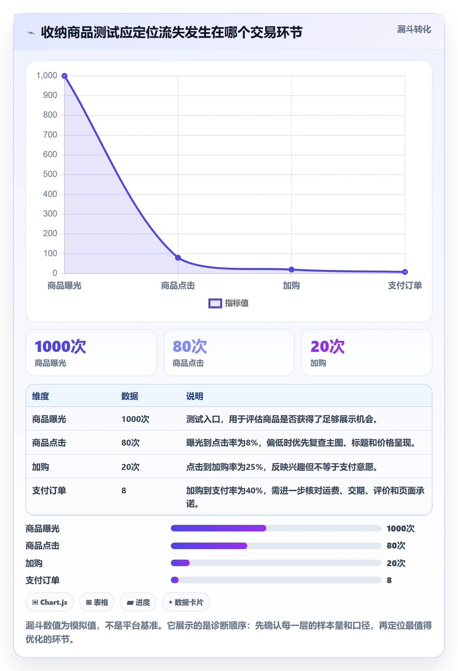458x671 pixels.
Task: Select the 支付订单 table row cell
Action: coord(49,490)
